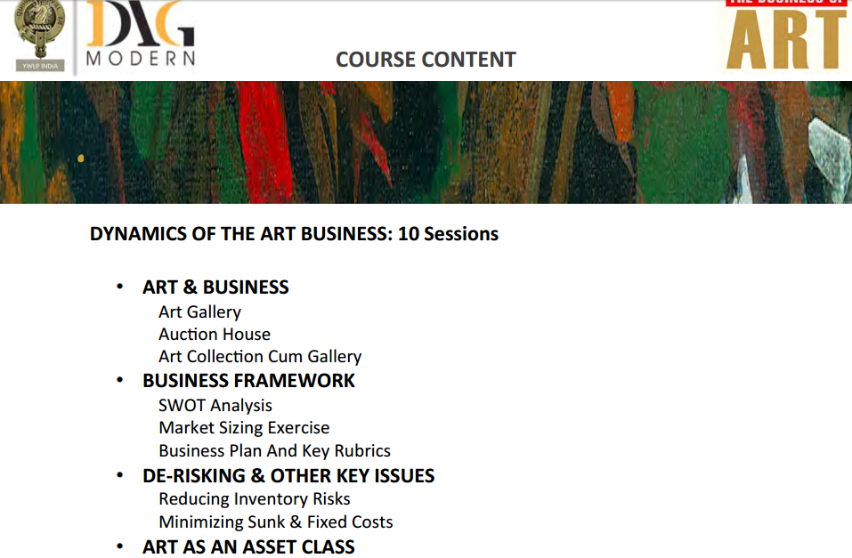
Task: Select the Reducing Inventory Risks line
Action: pos(255,498)
